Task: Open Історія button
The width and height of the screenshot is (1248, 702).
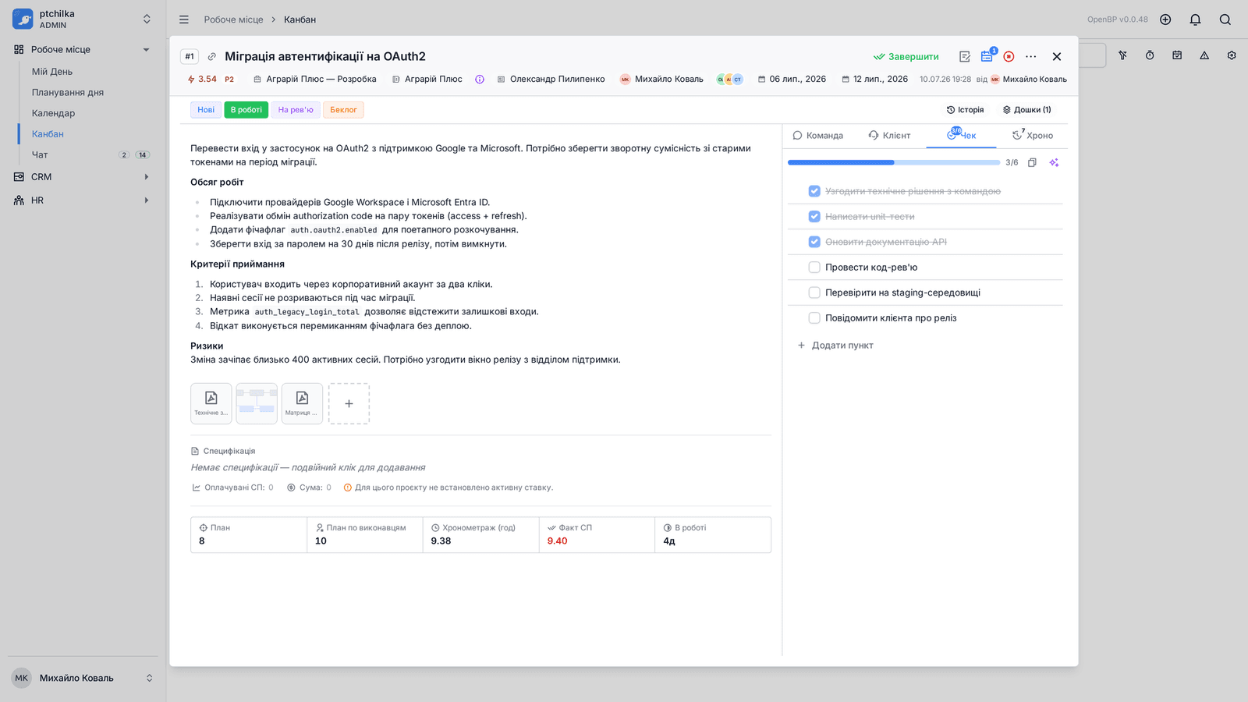Action: [965, 110]
